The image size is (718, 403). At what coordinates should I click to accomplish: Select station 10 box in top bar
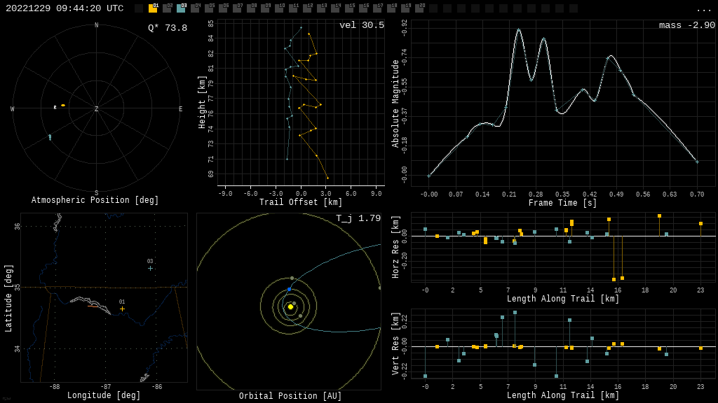(279, 8)
